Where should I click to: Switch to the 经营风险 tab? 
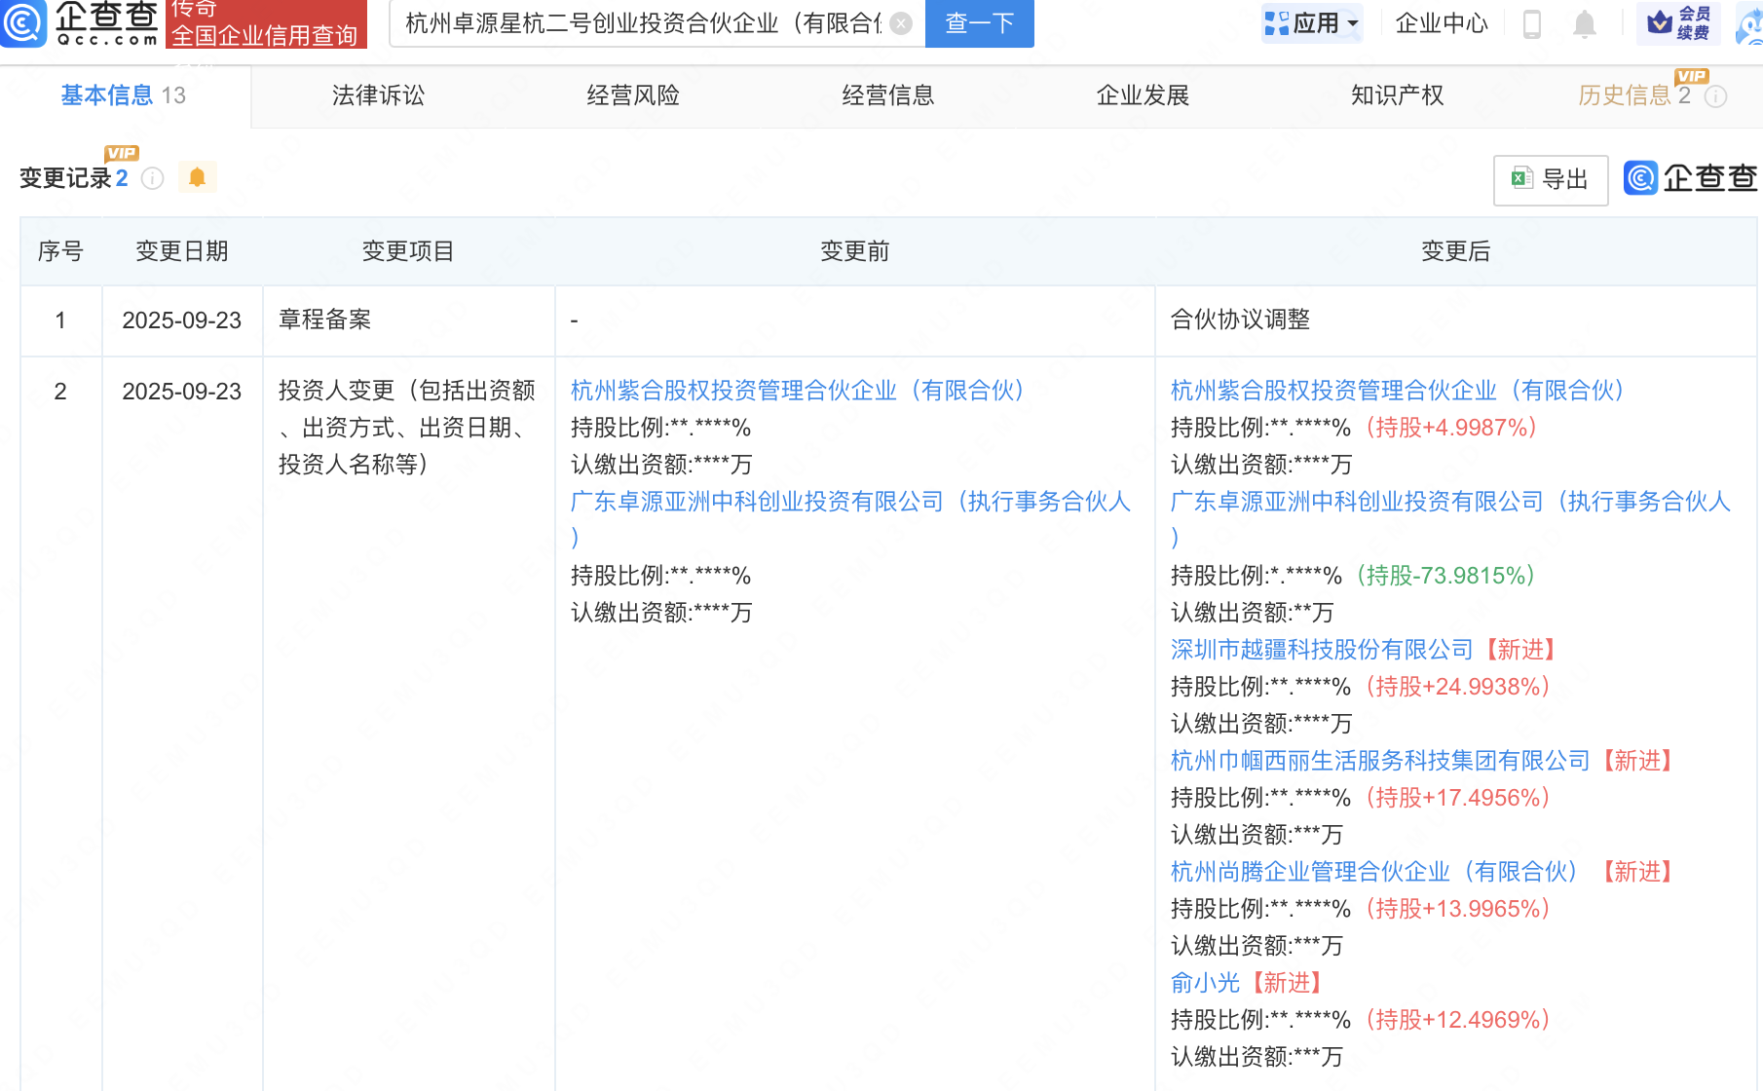[x=633, y=95]
